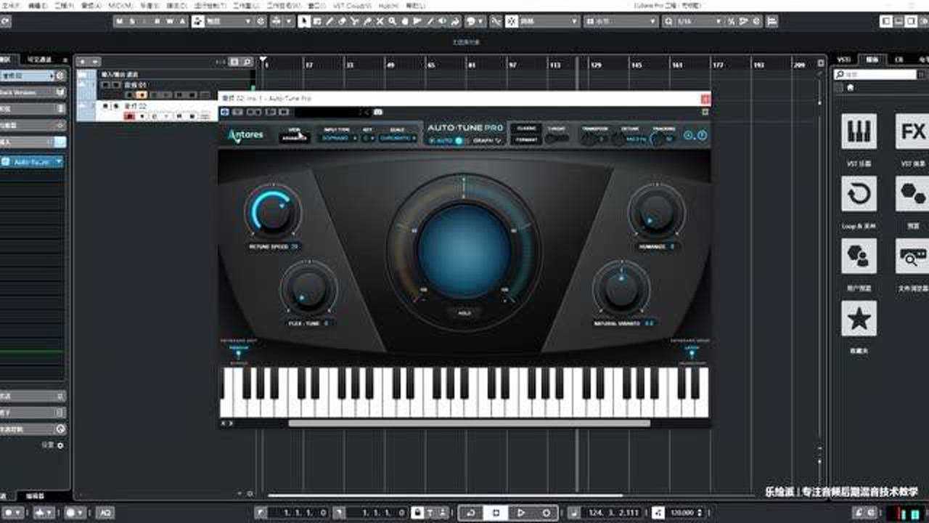Go to media browser home icon
929x523 pixels.
click(851, 87)
